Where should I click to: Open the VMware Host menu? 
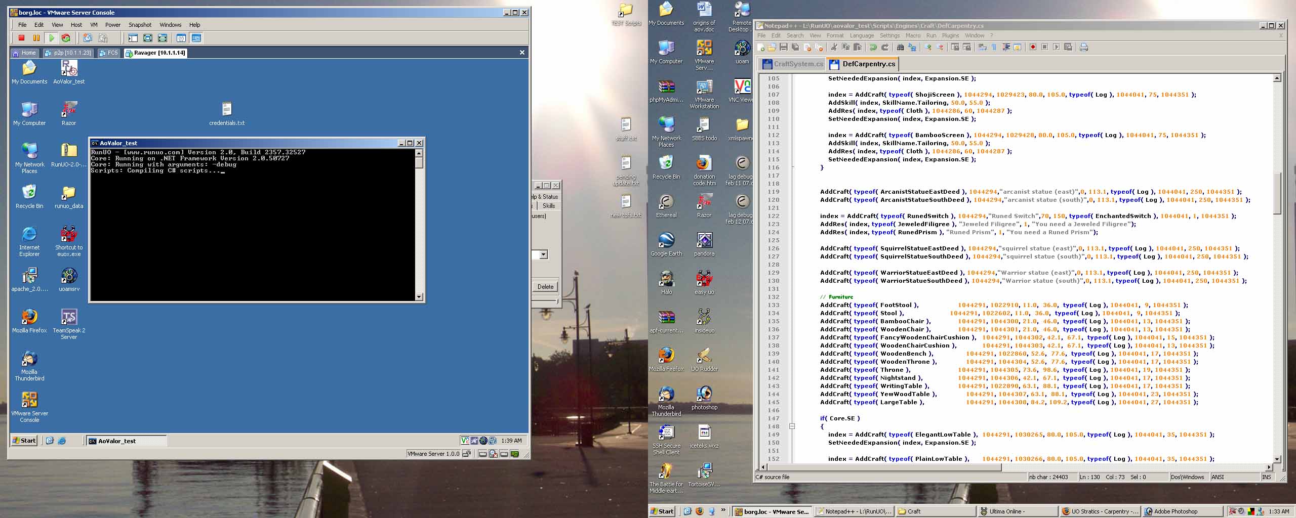tap(76, 25)
